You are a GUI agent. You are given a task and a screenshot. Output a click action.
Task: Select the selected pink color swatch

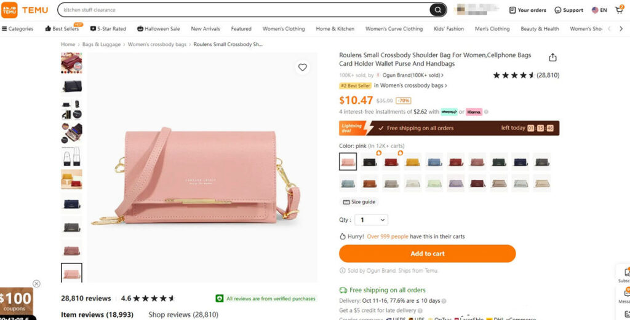348,162
